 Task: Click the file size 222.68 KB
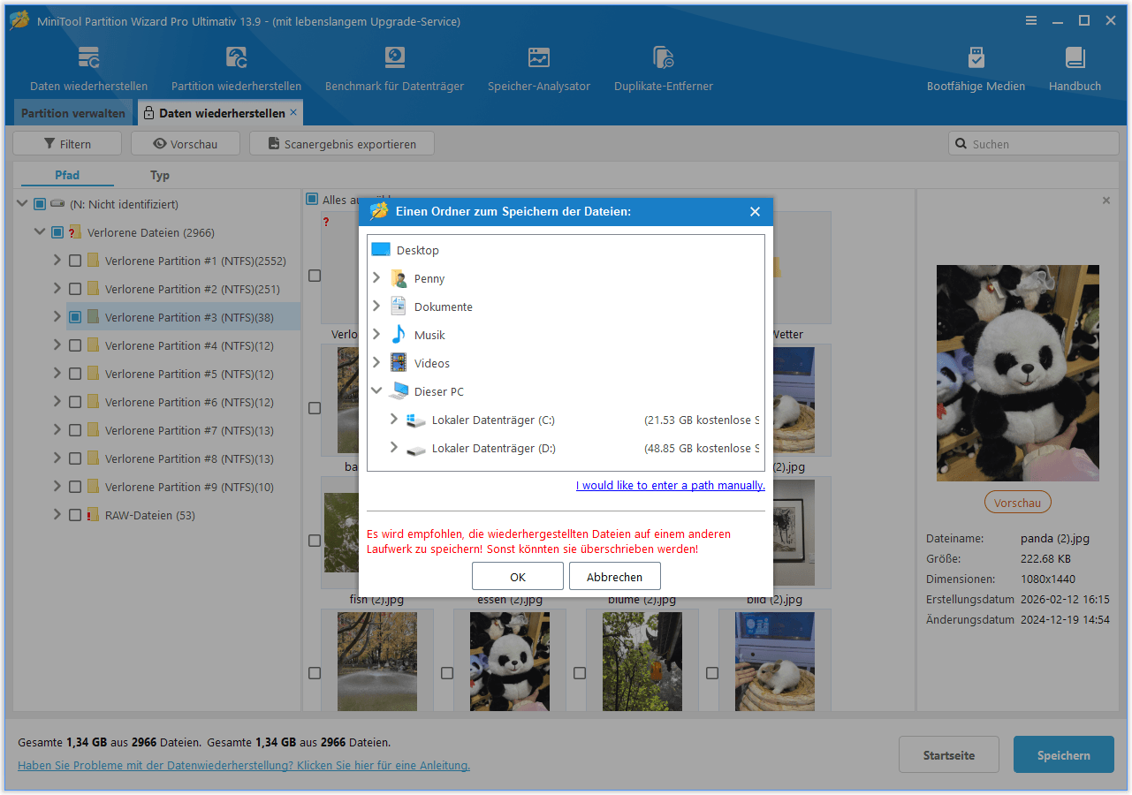(1045, 558)
